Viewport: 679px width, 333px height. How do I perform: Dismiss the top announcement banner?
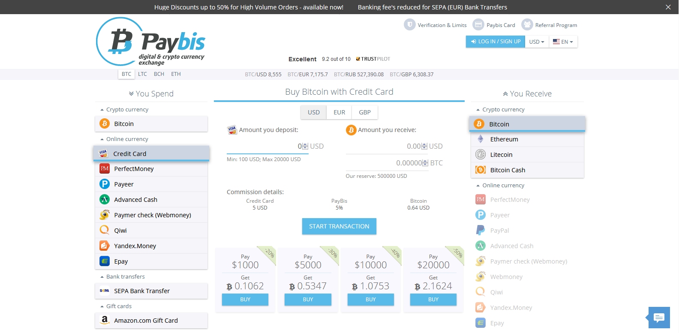click(x=668, y=7)
